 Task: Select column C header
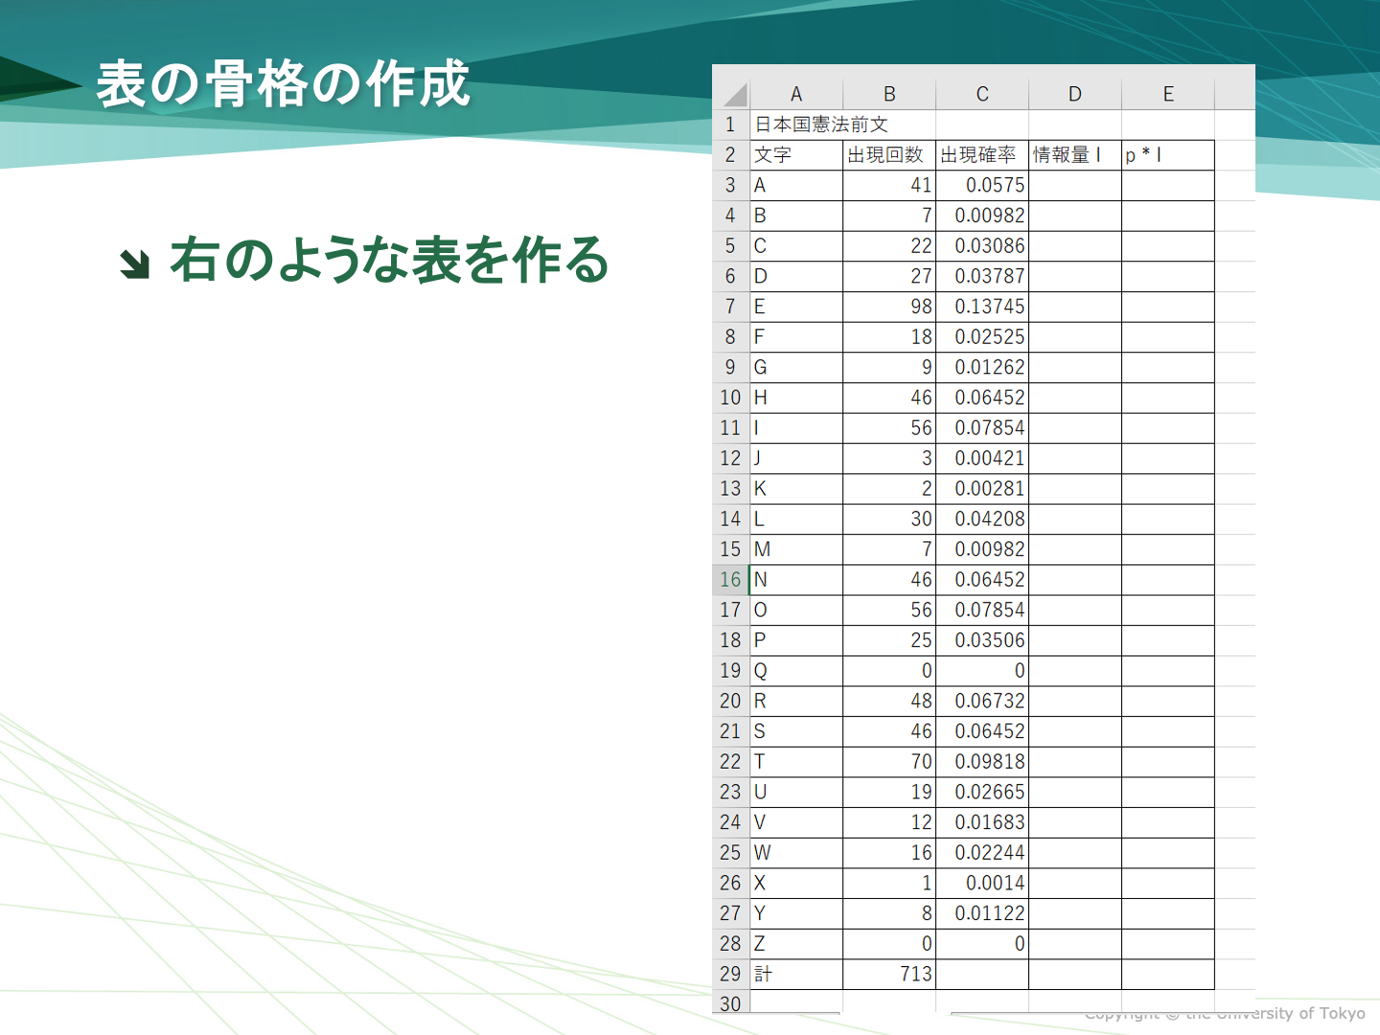[982, 94]
